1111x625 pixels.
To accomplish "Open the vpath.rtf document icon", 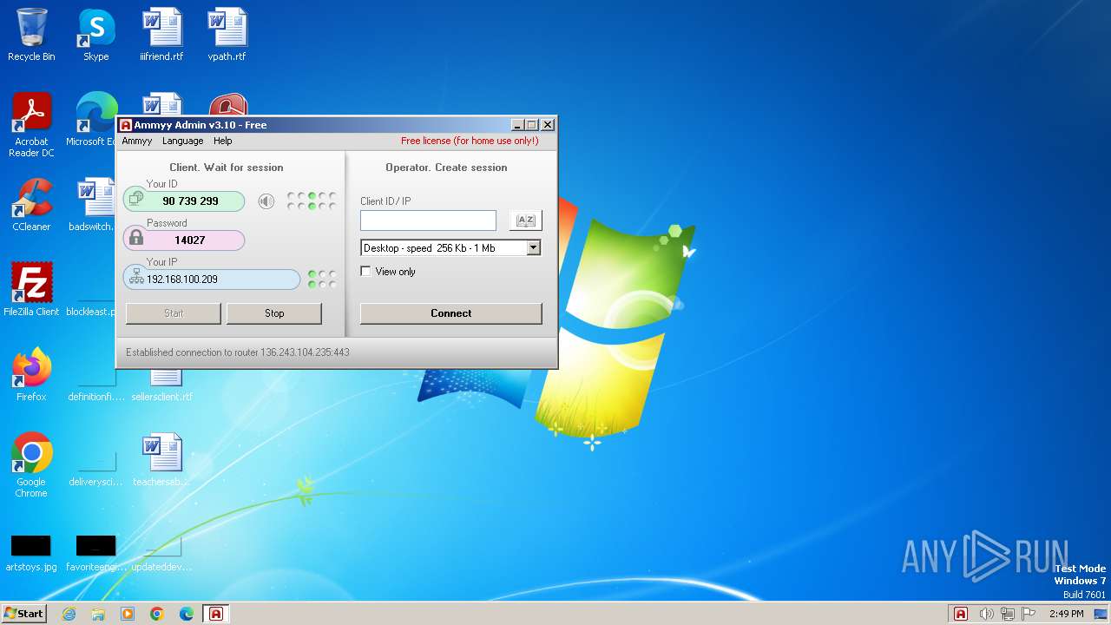I will [x=227, y=35].
